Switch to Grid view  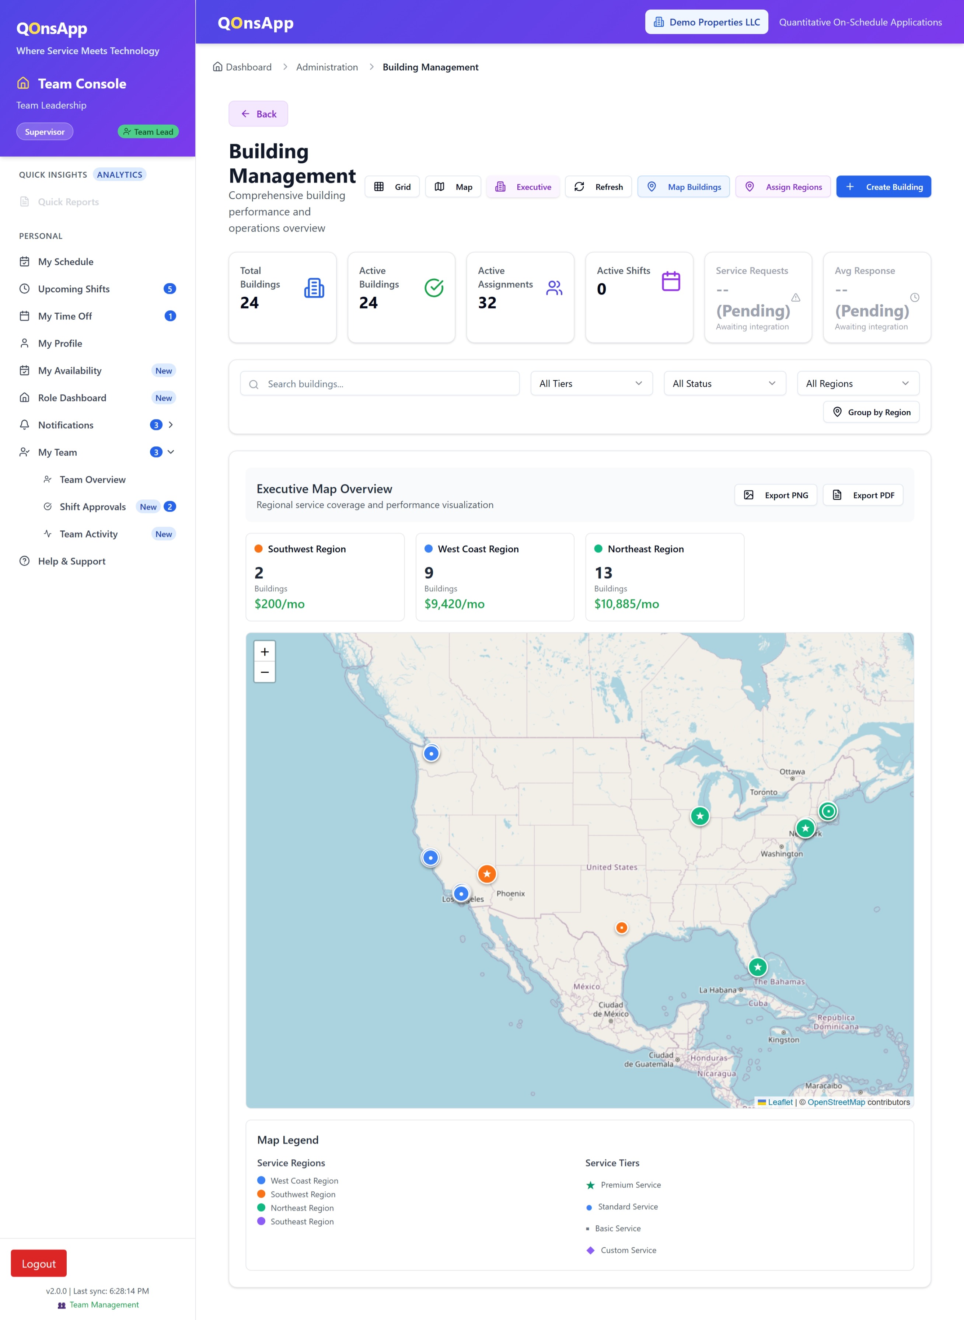[392, 187]
